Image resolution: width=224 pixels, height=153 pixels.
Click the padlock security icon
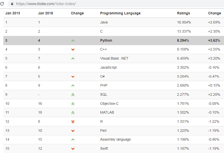coord(12,4)
